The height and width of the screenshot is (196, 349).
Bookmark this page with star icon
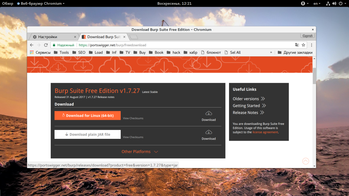(303, 45)
